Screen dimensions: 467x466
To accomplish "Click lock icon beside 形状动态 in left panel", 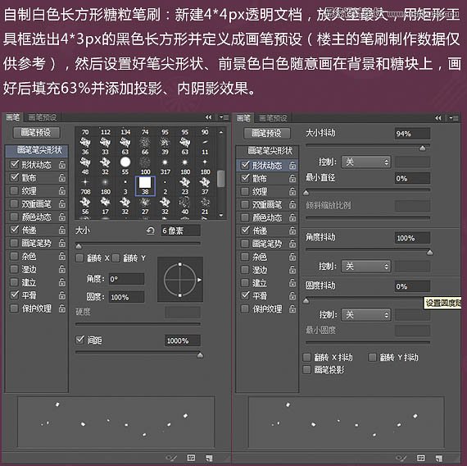I will (62, 165).
